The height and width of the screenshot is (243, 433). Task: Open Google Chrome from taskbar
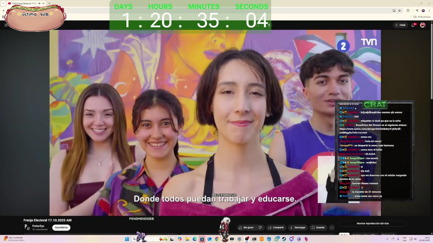click(217, 239)
